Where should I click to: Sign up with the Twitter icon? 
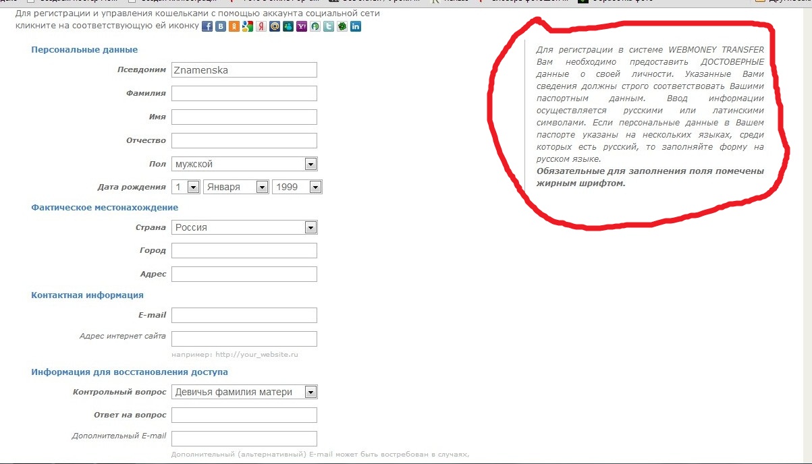(329, 26)
